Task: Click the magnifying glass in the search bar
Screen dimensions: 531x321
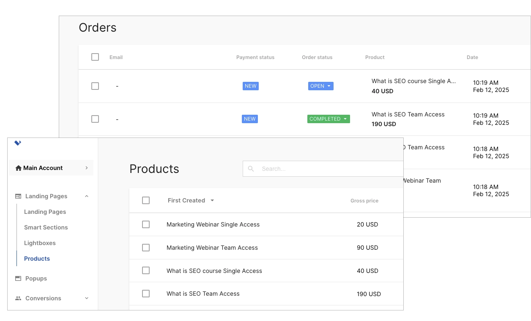Action: (x=251, y=168)
